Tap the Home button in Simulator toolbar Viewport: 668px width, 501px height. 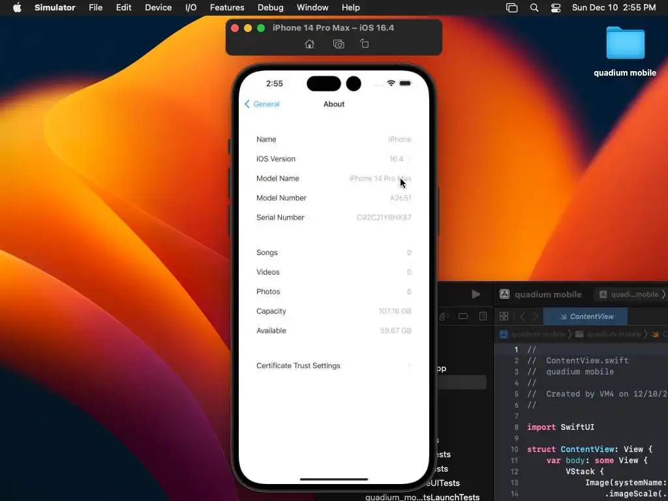[310, 44]
